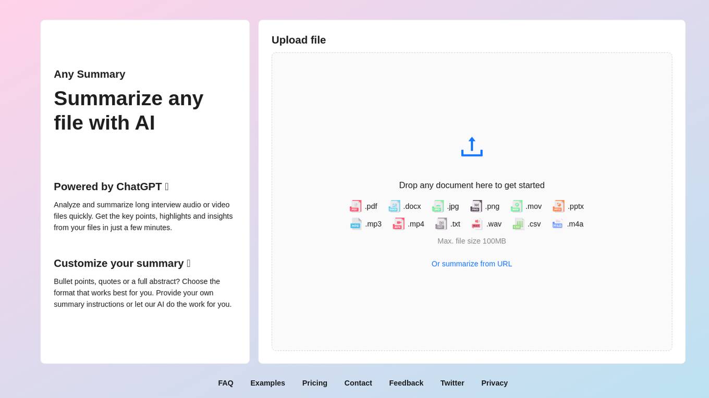
Task: Click the MP3 file type icon
Action: click(x=356, y=224)
